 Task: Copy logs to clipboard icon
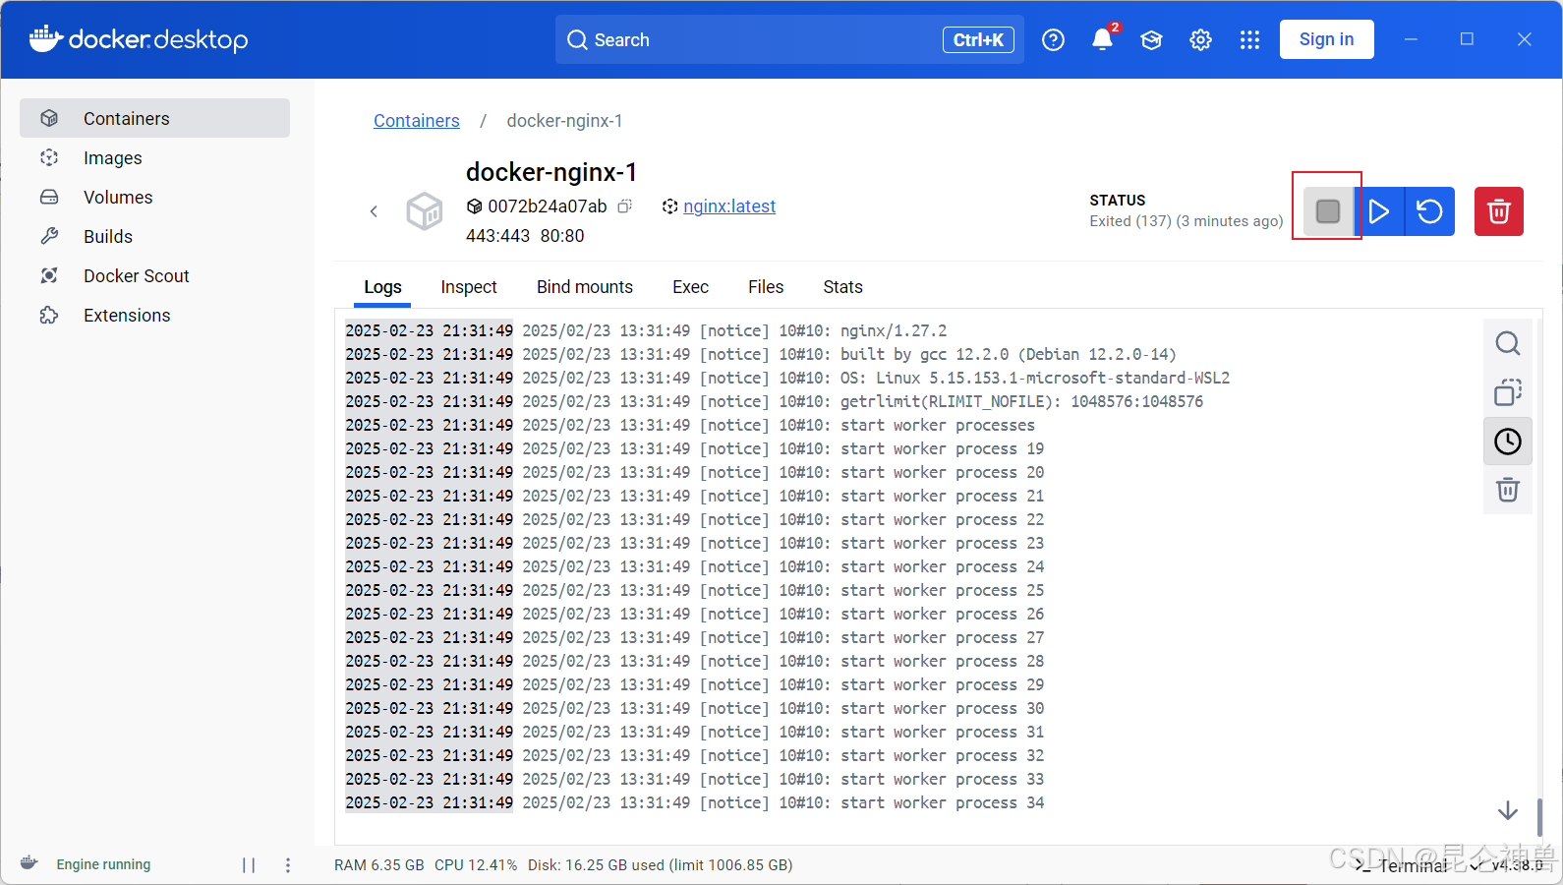pos(1508,392)
